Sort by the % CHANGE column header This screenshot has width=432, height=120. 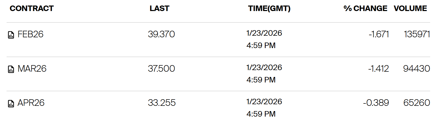[365, 8]
